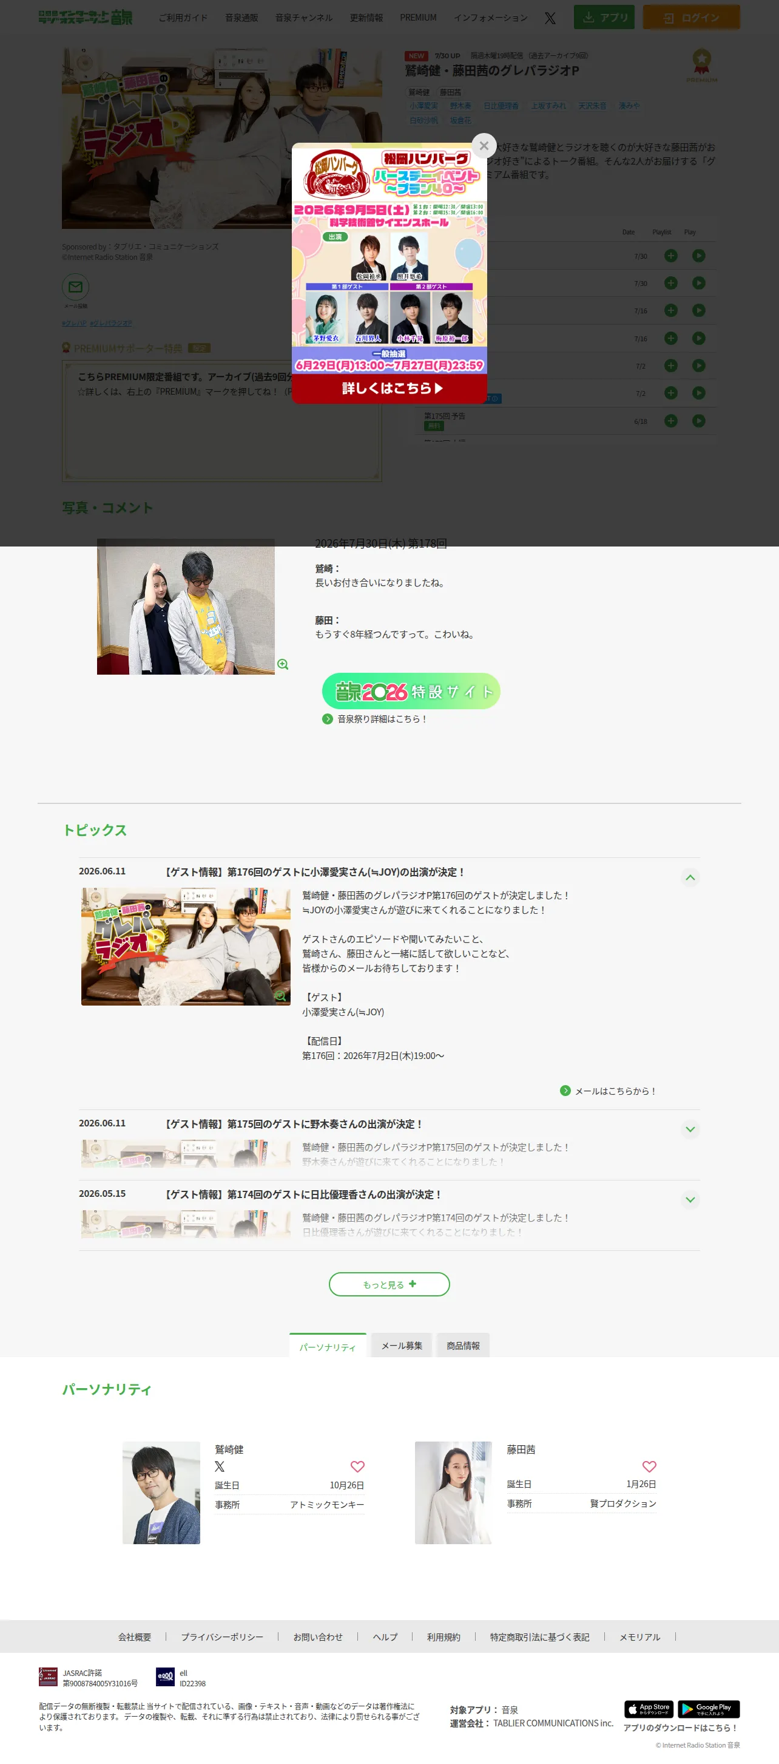The height and width of the screenshot is (1764, 779).
Task: Expand the 第175回 野木奏 guest topic
Action: (690, 1129)
